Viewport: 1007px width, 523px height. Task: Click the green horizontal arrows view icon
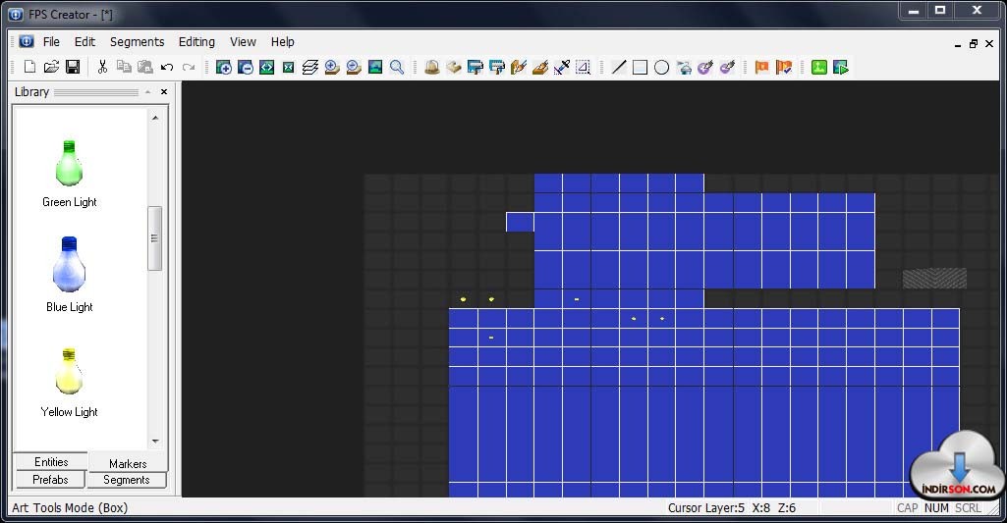pos(266,67)
